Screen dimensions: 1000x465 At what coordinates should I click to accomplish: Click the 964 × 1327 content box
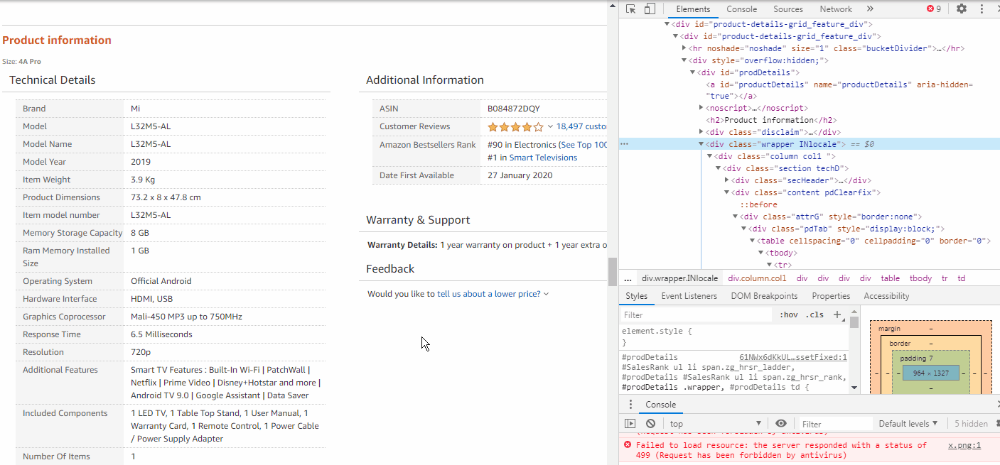[930, 373]
